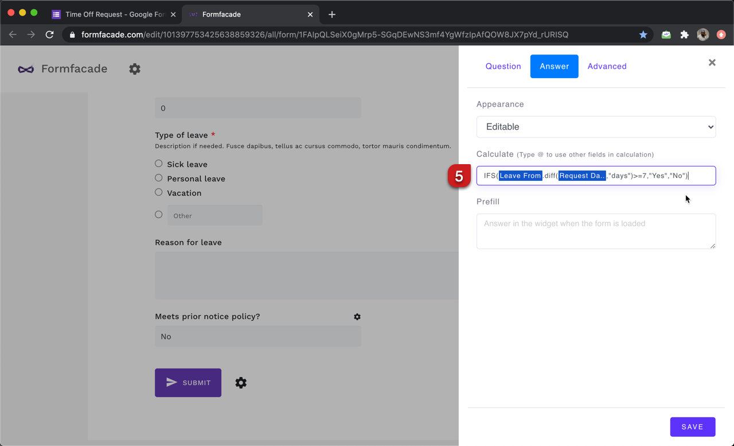Choose the Personal leave radio button
The width and height of the screenshot is (734, 446).
pos(159,178)
